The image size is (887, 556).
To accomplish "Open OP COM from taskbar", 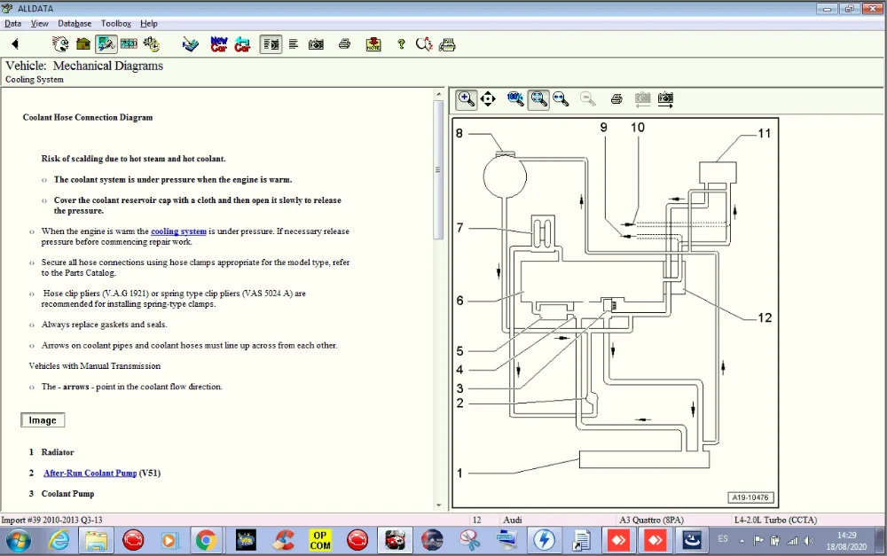I will 320,541.
